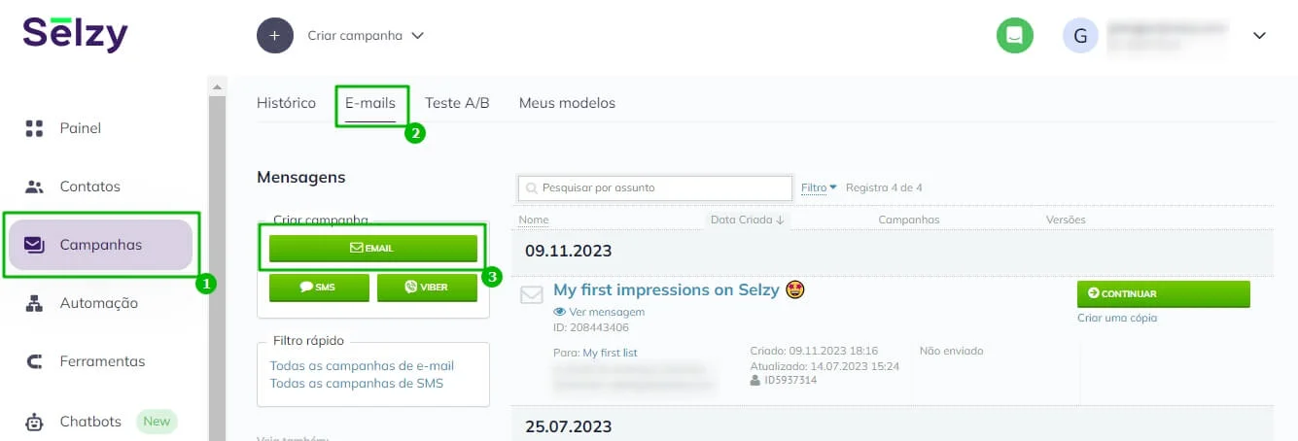1298x441 pixels.
Task: Click the Automação hierarchy icon
Action: 35,303
